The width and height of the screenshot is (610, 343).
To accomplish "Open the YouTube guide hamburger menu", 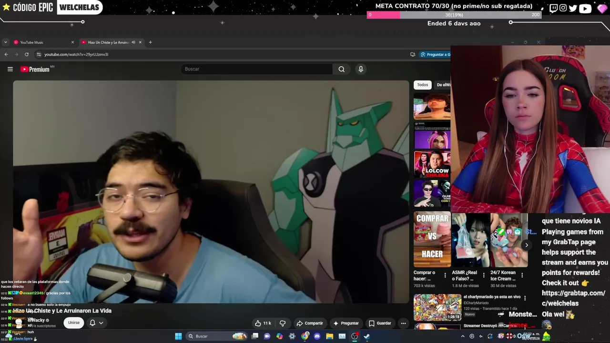I will [10, 69].
